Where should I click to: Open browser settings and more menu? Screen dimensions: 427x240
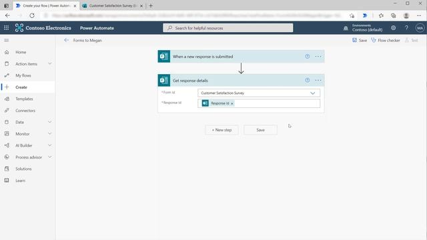coord(419,15)
